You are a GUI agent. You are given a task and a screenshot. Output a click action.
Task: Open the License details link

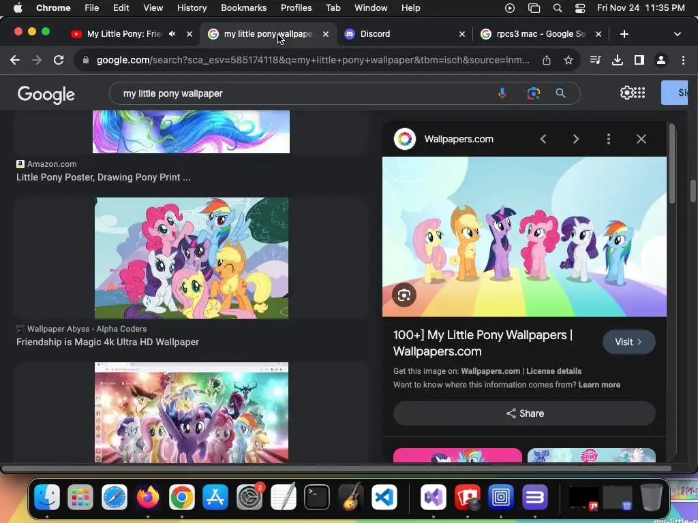(553, 371)
